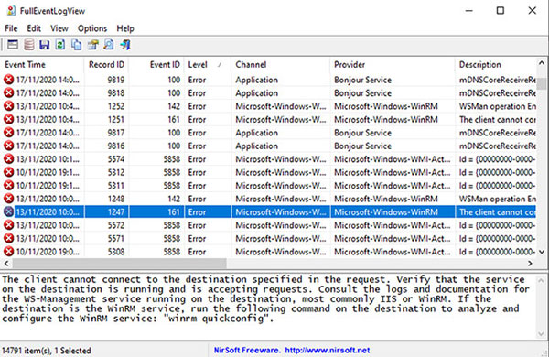Viewport: 549px width, 357px height.
Task: Click the 14791 item(s), 1 Selected status text
Action: (46, 351)
